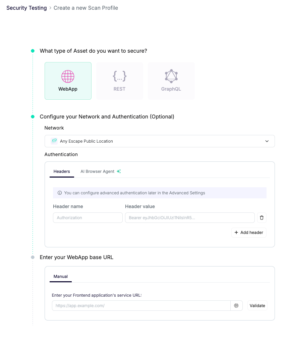Screen dimensions: 290x342
Task: Click the asset type step marker dot
Action: pyautogui.click(x=33, y=51)
